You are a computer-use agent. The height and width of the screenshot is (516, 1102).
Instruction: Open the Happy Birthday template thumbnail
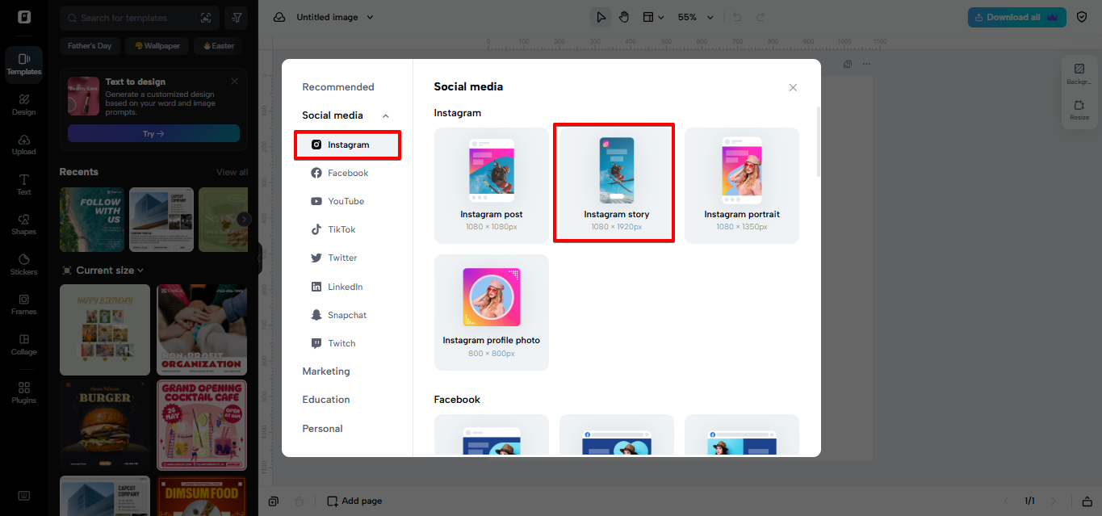(105, 329)
